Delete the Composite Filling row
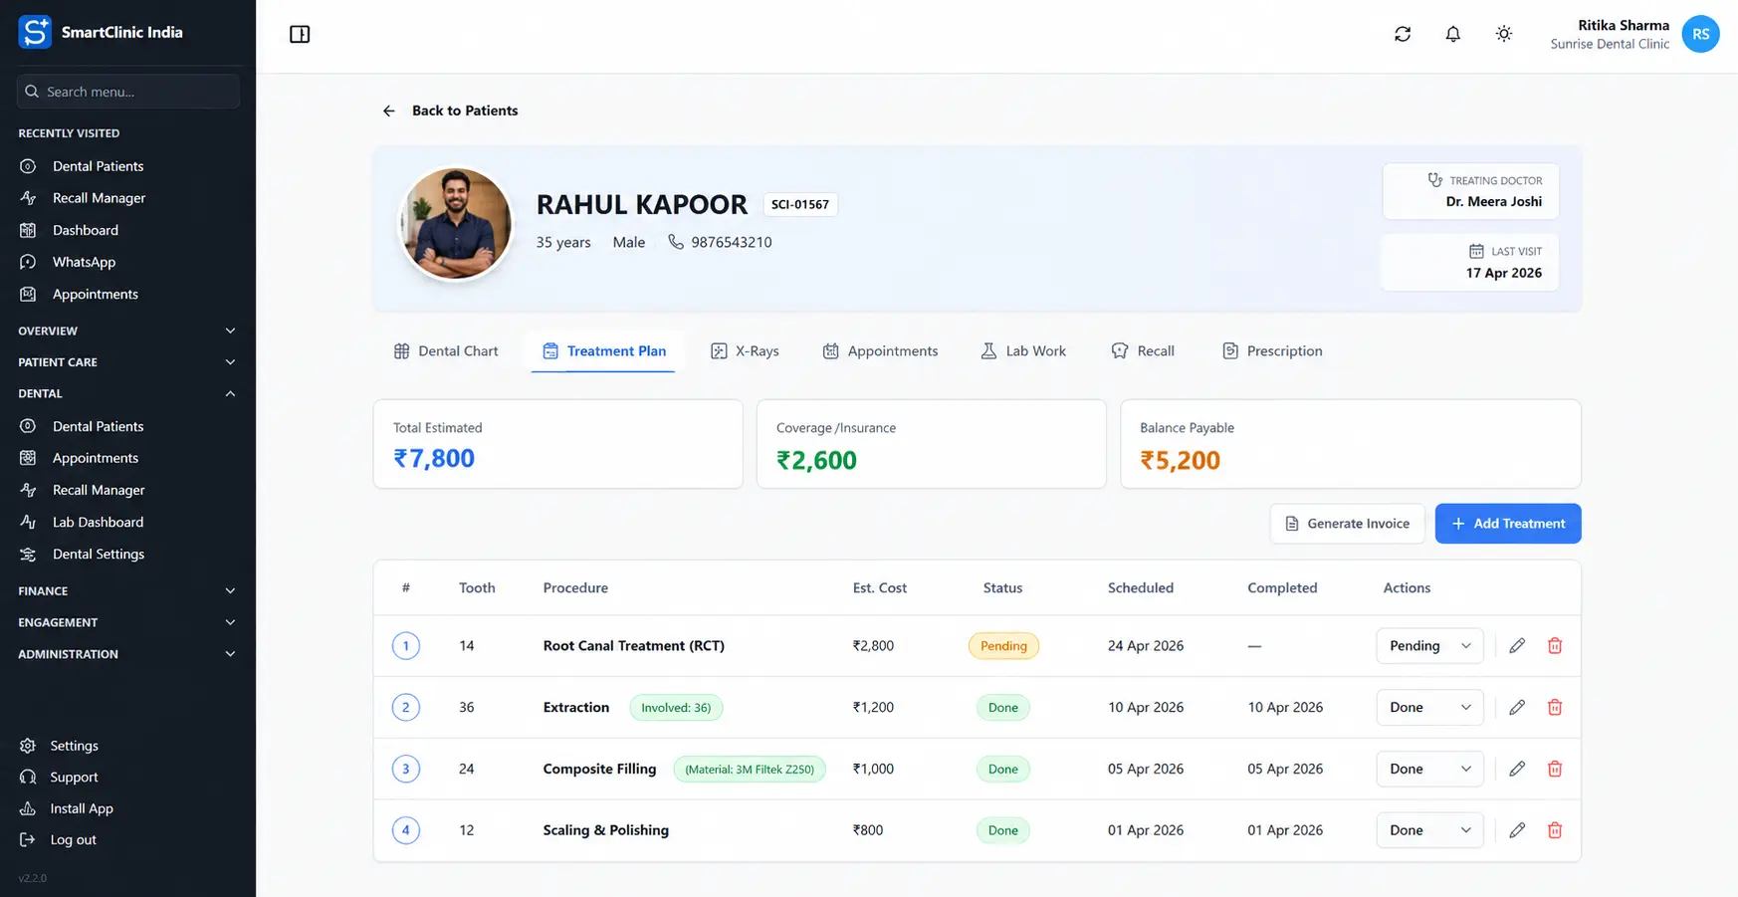The width and height of the screenshot is (1738, 897). coord(1555,769)
